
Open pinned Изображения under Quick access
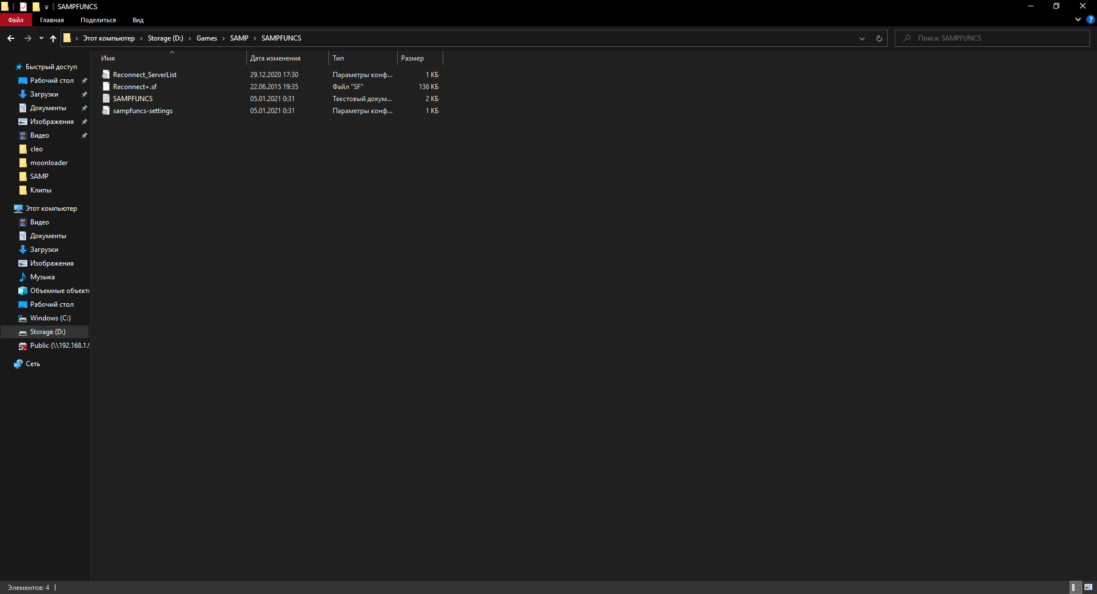coord(52,122)
